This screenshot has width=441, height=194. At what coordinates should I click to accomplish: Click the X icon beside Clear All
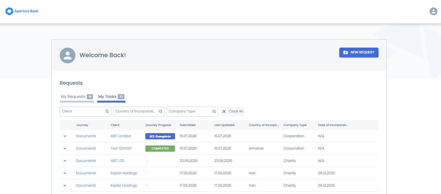pos(224,112)
